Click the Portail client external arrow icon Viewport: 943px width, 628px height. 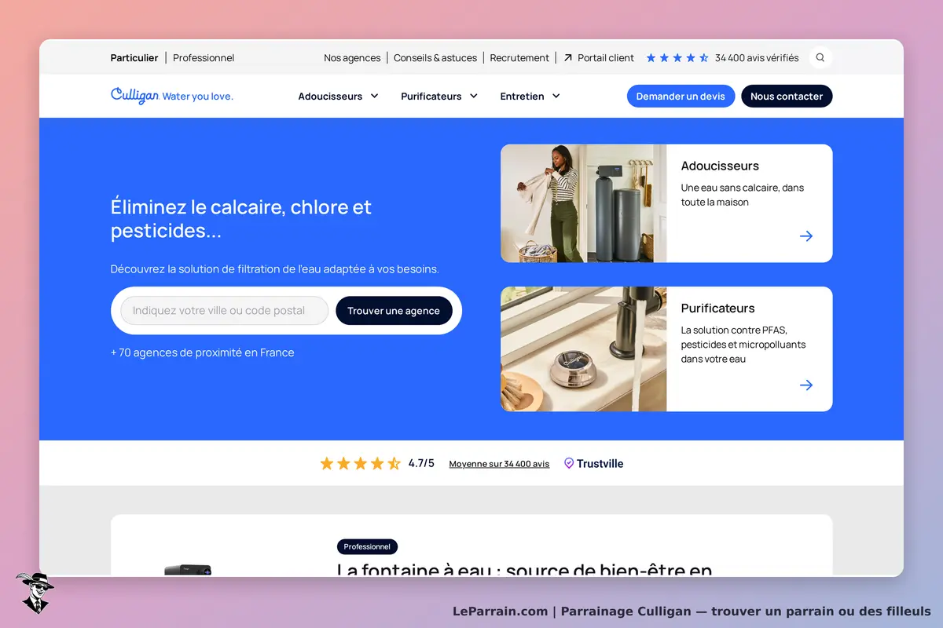coord(568,57)
